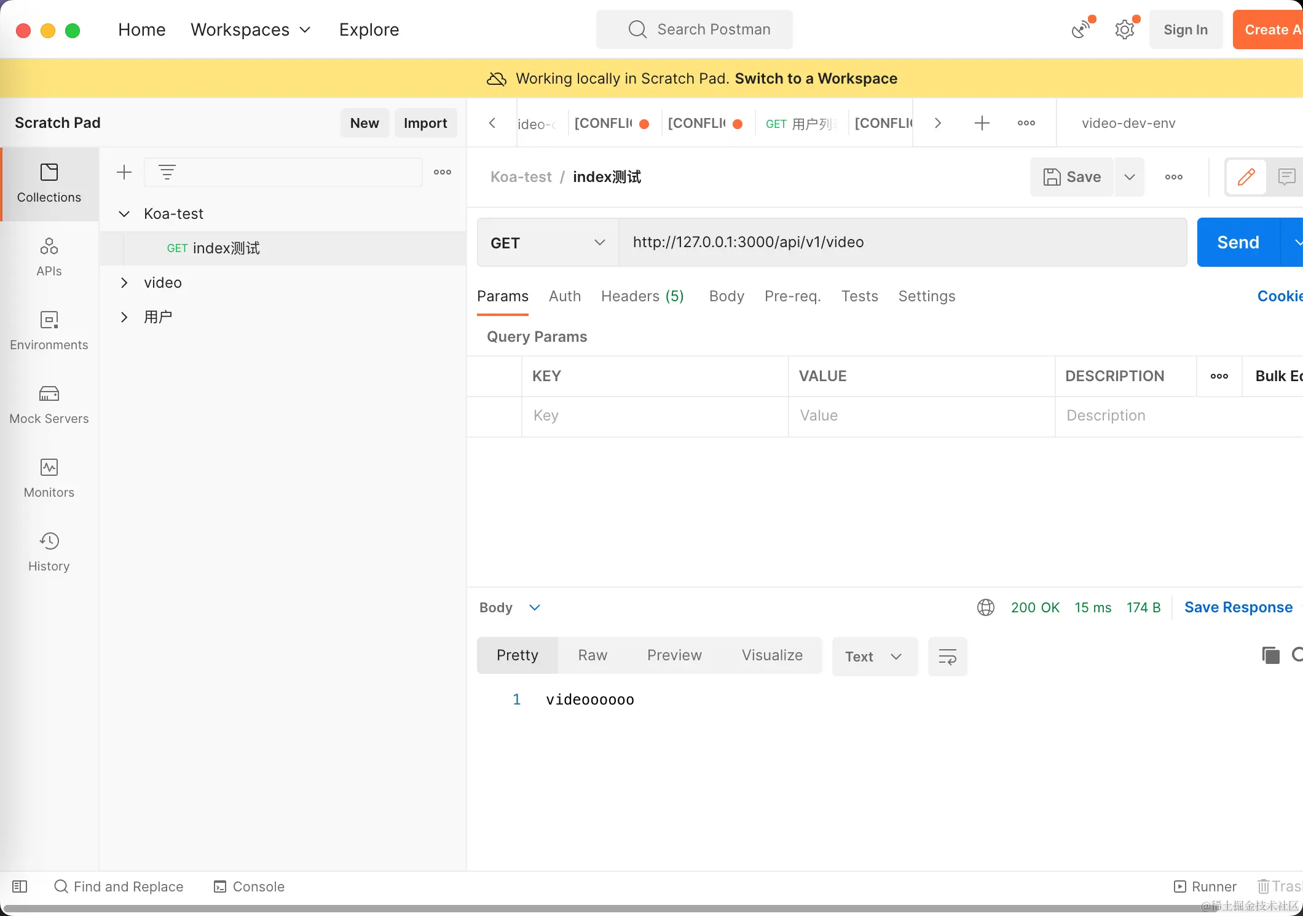Select the Pretty response view
This screenshot has width=1303, height=916.
coord(517,655)
